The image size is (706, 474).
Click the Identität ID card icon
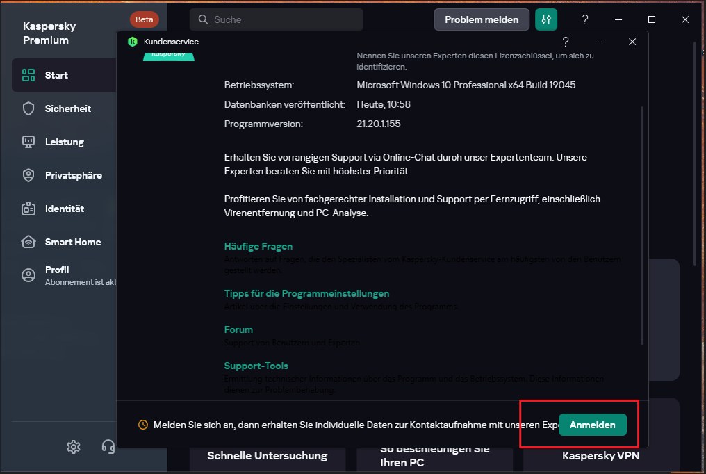pos(28,209)
